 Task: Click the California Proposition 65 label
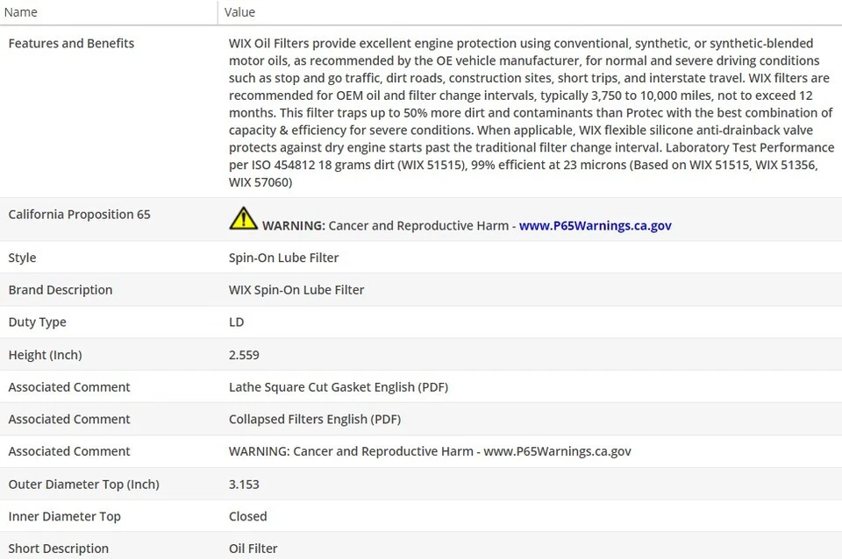(79, 215)
